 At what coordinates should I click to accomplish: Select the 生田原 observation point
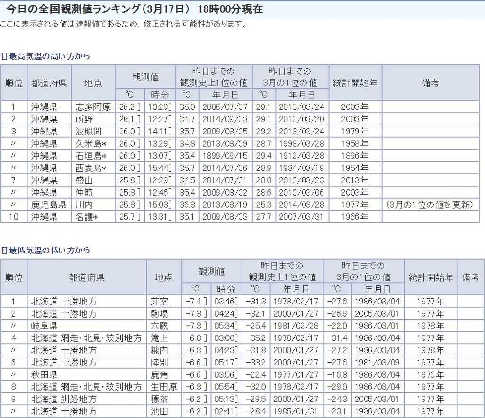coord(162,387)
